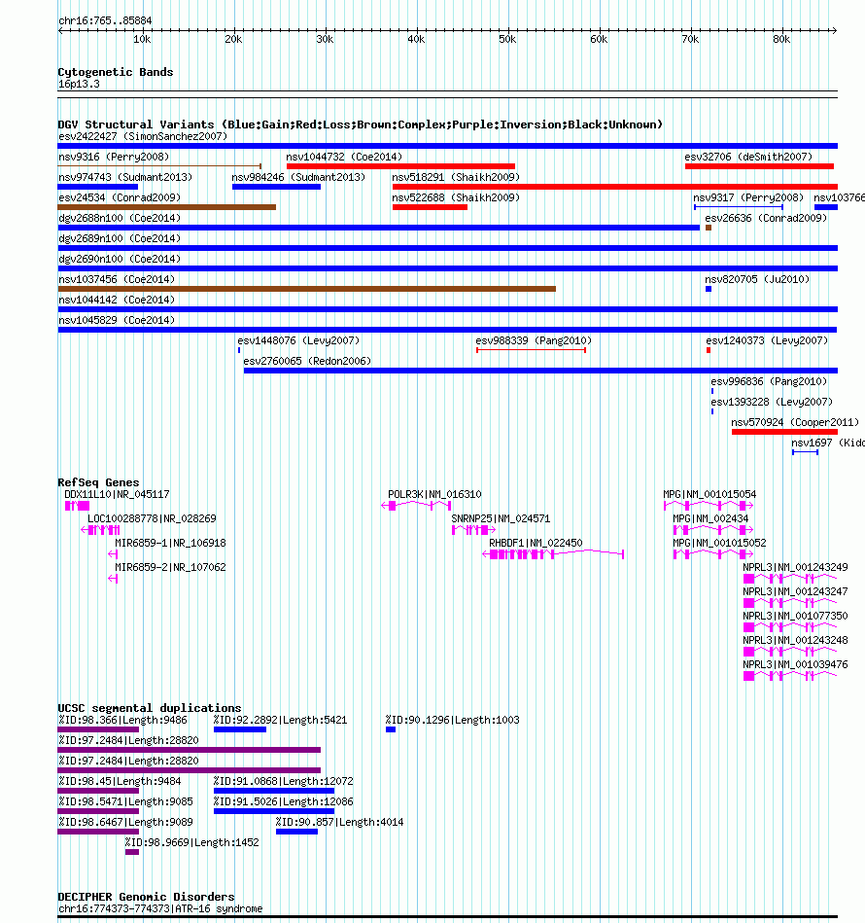Click %ID:91.0868|Length:12072 duplication label
This screenshot has width=865, height=923.
pyautogui.click(x=283, y=782)
